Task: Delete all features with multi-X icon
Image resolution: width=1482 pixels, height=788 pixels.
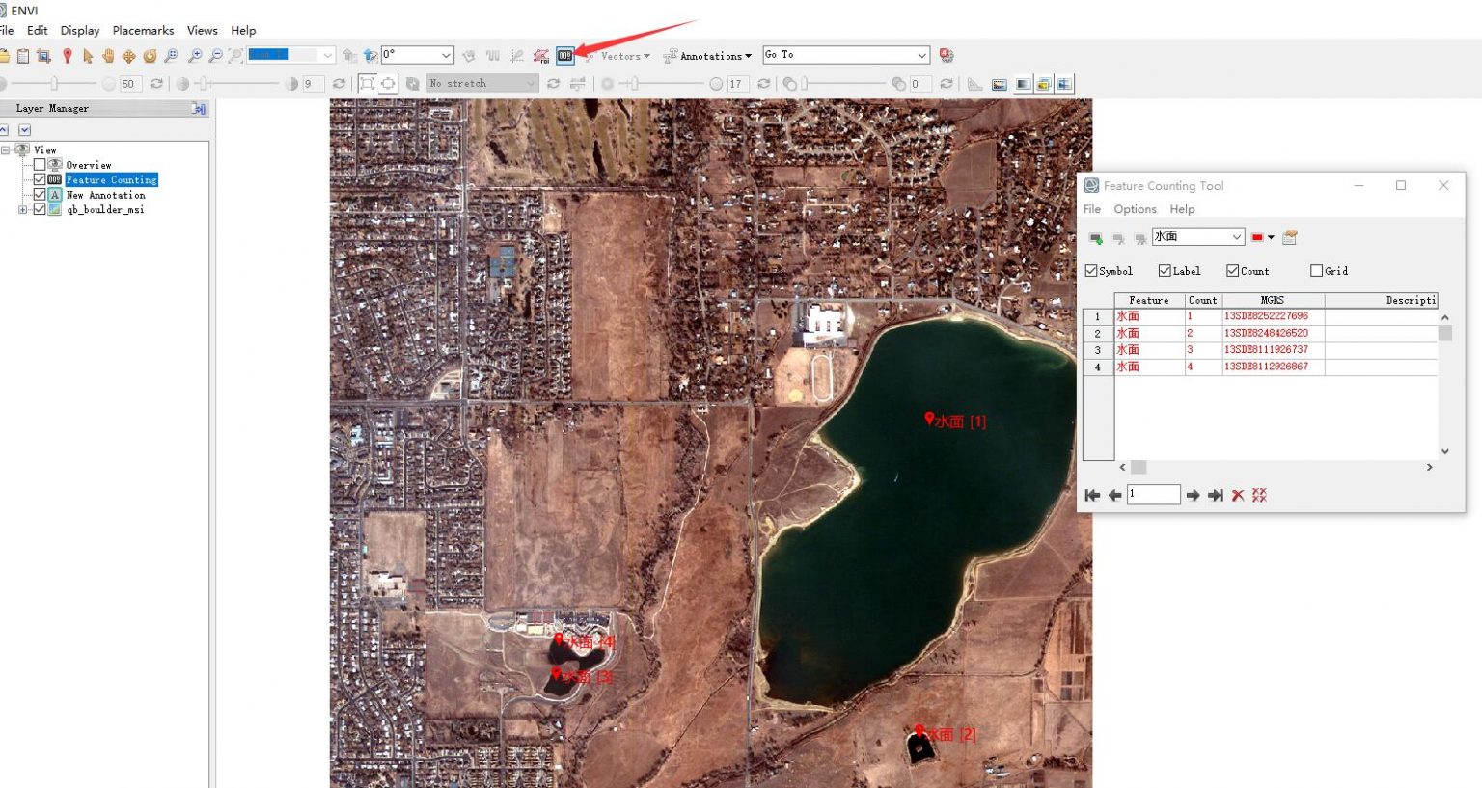Action: 1259,495
